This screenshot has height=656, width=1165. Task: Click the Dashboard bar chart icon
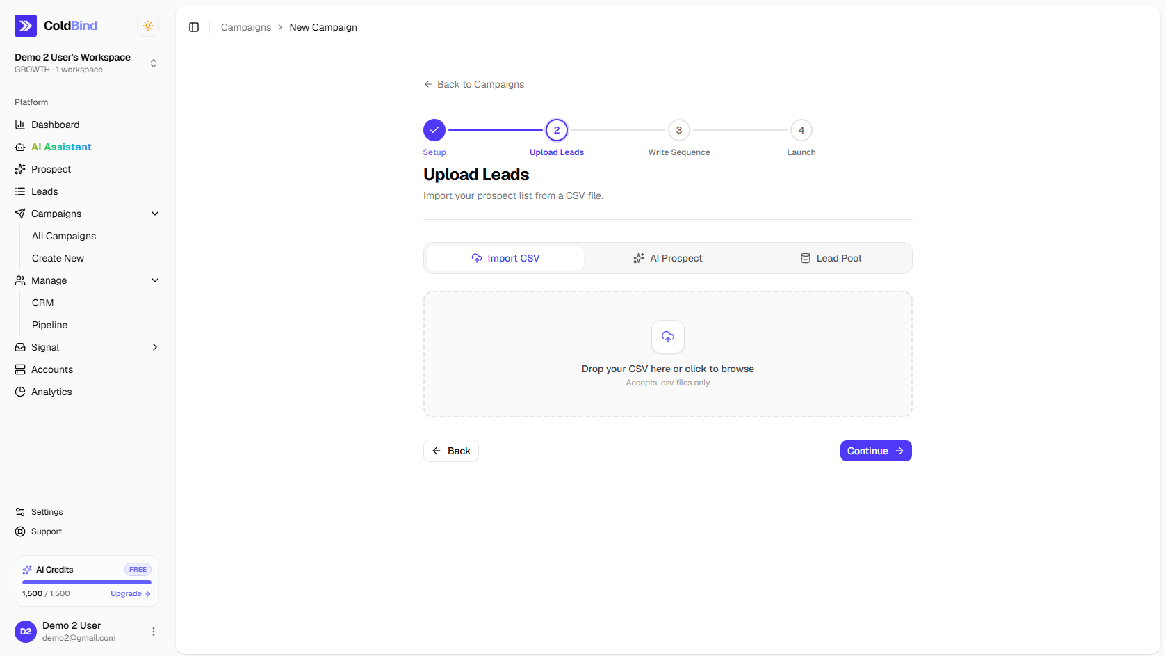20,125
